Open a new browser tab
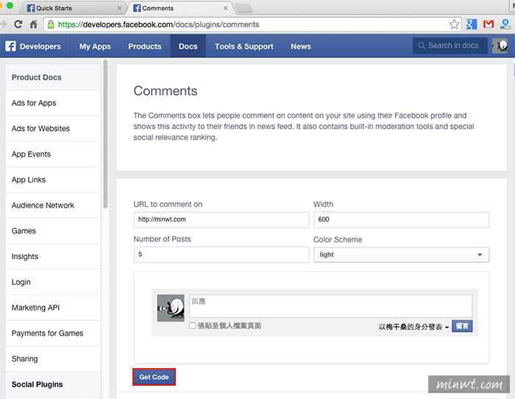 (244, 8)
